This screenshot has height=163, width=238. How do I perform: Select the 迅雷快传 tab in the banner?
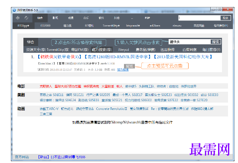(x=168, y=50)
